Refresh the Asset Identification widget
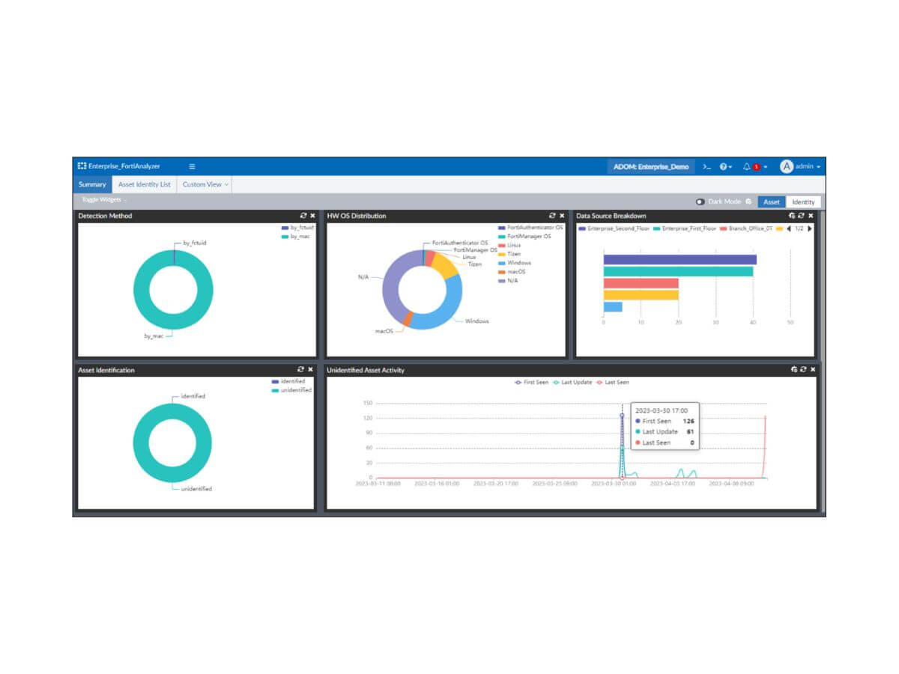Image resolution: width=899 pixels, height=674 pixels. pyautogui.click(x=301, y=369)
